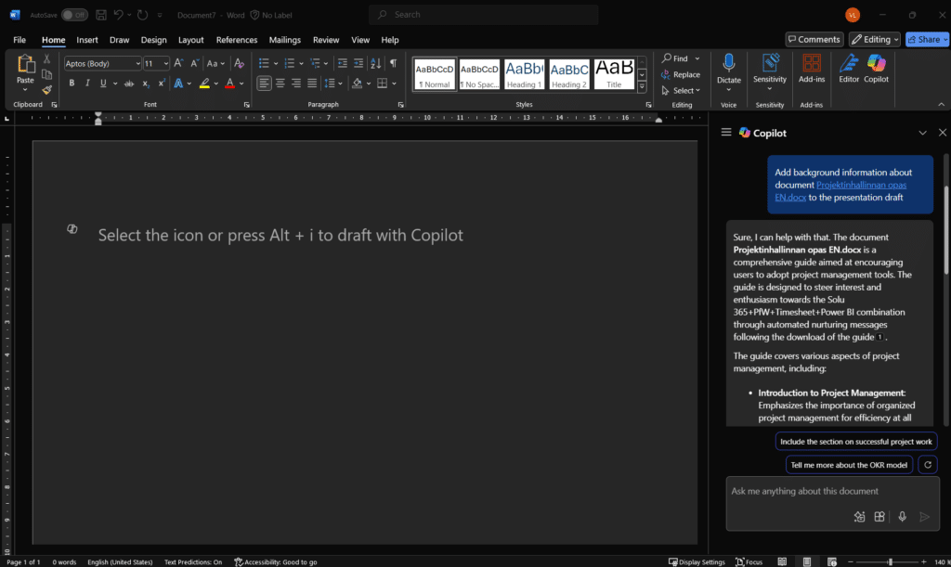The height and width of the screenshot is (567, 951).
Task: Toggle the AutoSave switch
Action: (x=74, y=15)
